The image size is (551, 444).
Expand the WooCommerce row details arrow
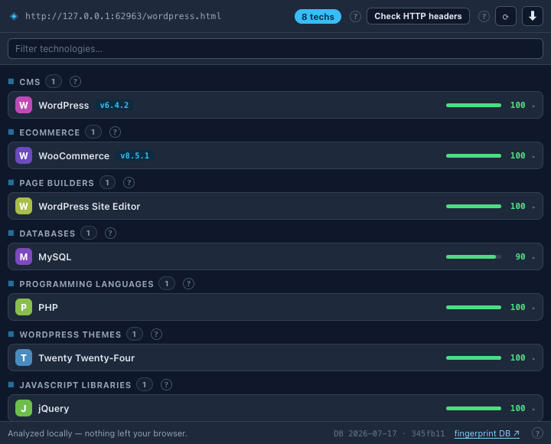tap(533, 156)
